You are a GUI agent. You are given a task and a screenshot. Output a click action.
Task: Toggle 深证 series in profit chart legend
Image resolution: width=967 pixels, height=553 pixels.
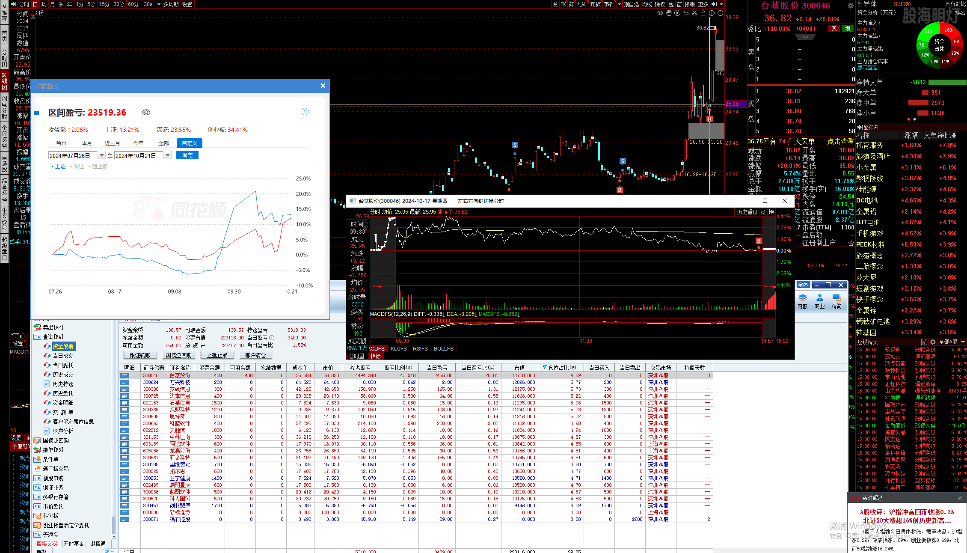click(x=77, y=166)
